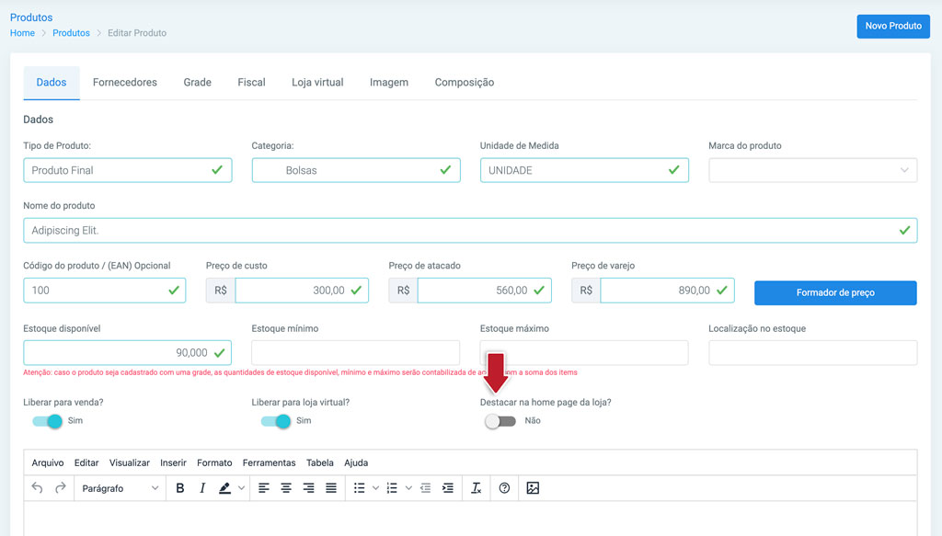942x536 pixels.
Task: Click into the description editor text area
Action: pos(470,519)
